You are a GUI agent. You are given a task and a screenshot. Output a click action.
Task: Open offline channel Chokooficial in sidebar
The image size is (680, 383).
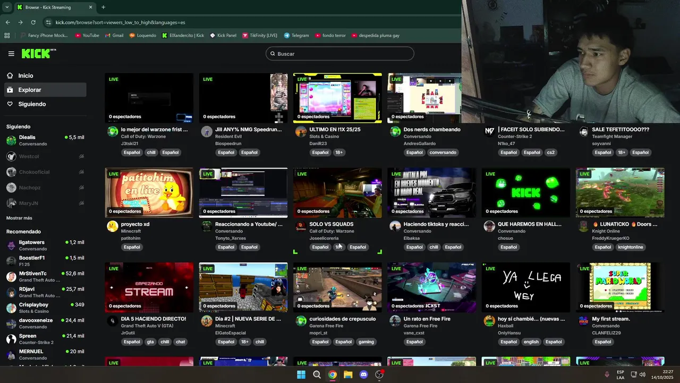[45, 172]
